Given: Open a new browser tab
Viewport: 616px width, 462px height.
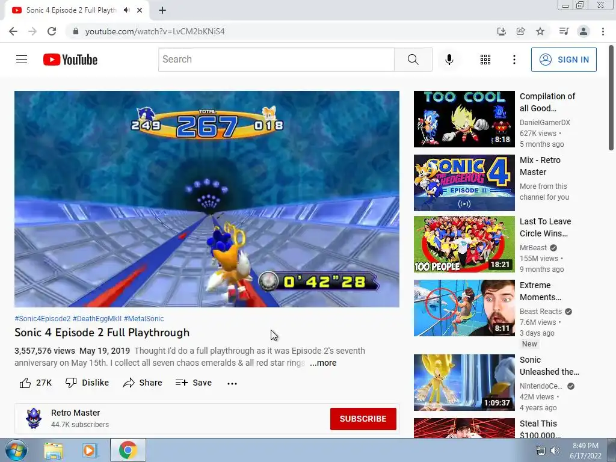Looking at the screenshot, I should [162, 10].
